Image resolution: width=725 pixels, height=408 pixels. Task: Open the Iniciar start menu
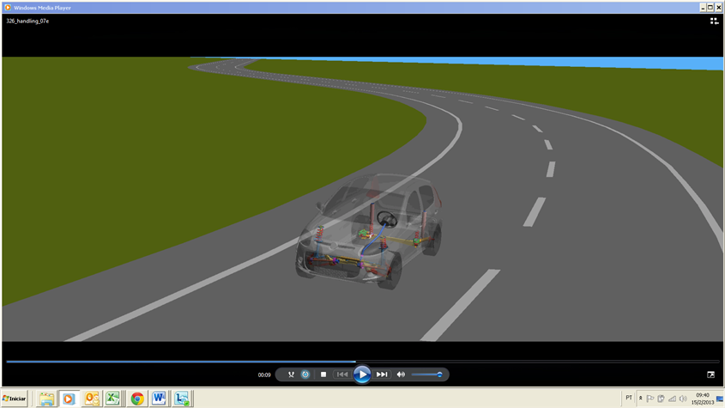pyautogui.click(x=15, y=399)
